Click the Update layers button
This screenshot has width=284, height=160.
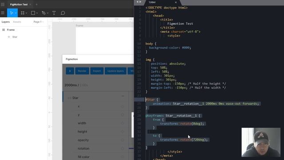tap(115, 71)
